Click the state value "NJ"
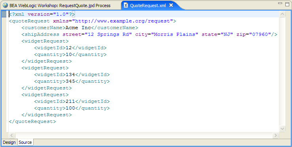This screenshot has height=147, width=292. pyautogui.click(x=227, y=34)
